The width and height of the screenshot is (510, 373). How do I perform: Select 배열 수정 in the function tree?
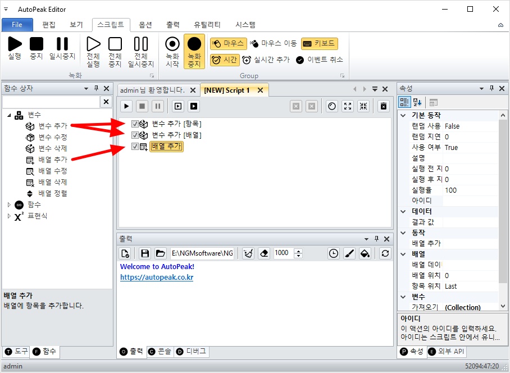pyautogui.click(x=53, y=171)
